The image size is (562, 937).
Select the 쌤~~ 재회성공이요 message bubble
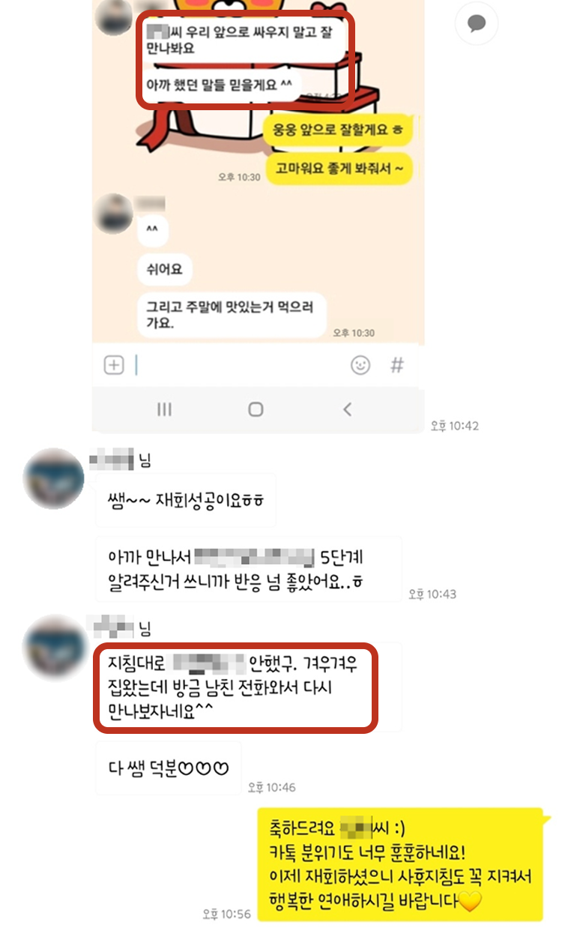coord(186,500)
